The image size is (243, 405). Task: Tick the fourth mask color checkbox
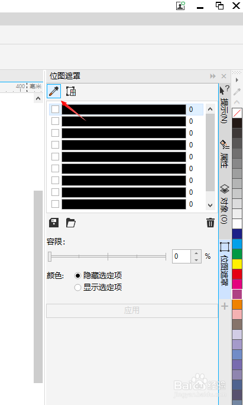point(55,145)
